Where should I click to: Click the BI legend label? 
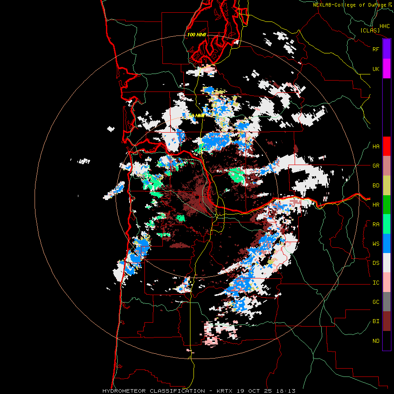(x=376, y=321)
